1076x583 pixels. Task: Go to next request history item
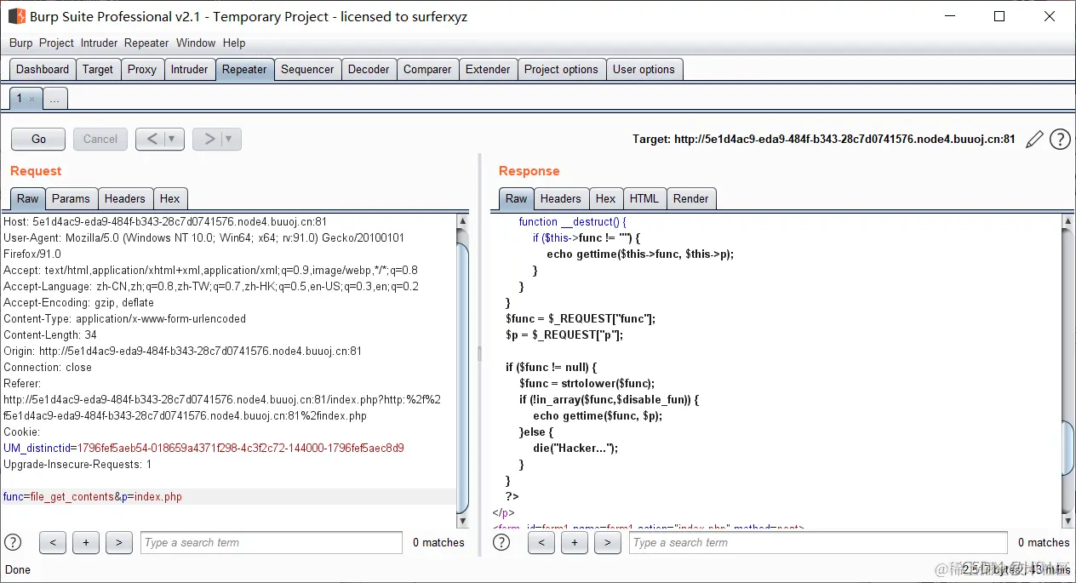209,139
